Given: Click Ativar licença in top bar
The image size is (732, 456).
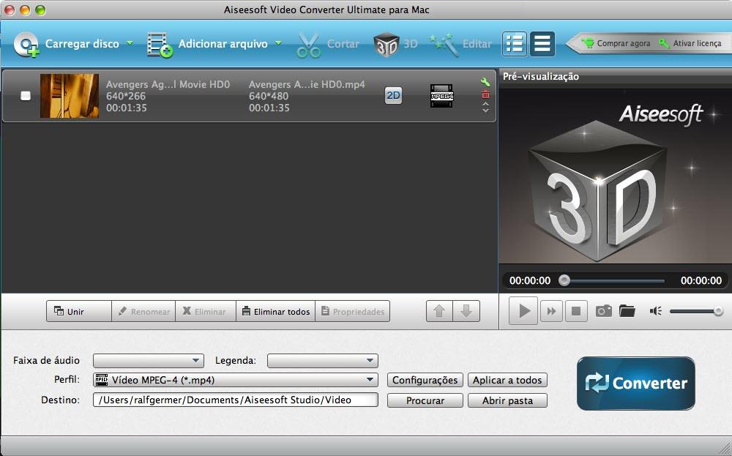Looking at the screenshot, I should 697,43.
